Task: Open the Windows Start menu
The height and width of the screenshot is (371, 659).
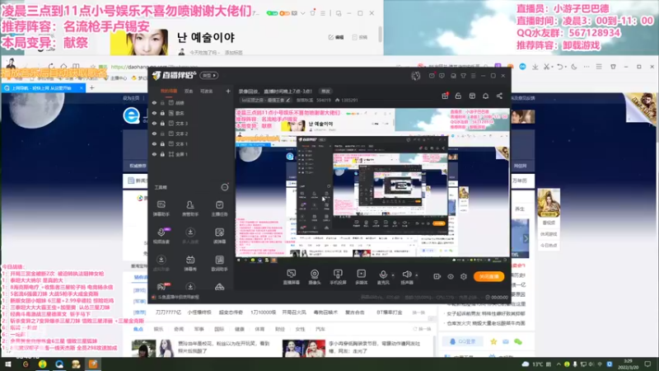Action: tap(8, 364)
